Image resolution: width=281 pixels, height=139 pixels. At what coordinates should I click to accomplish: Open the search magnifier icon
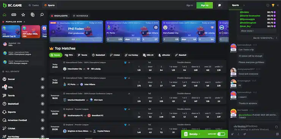(42, 15)
